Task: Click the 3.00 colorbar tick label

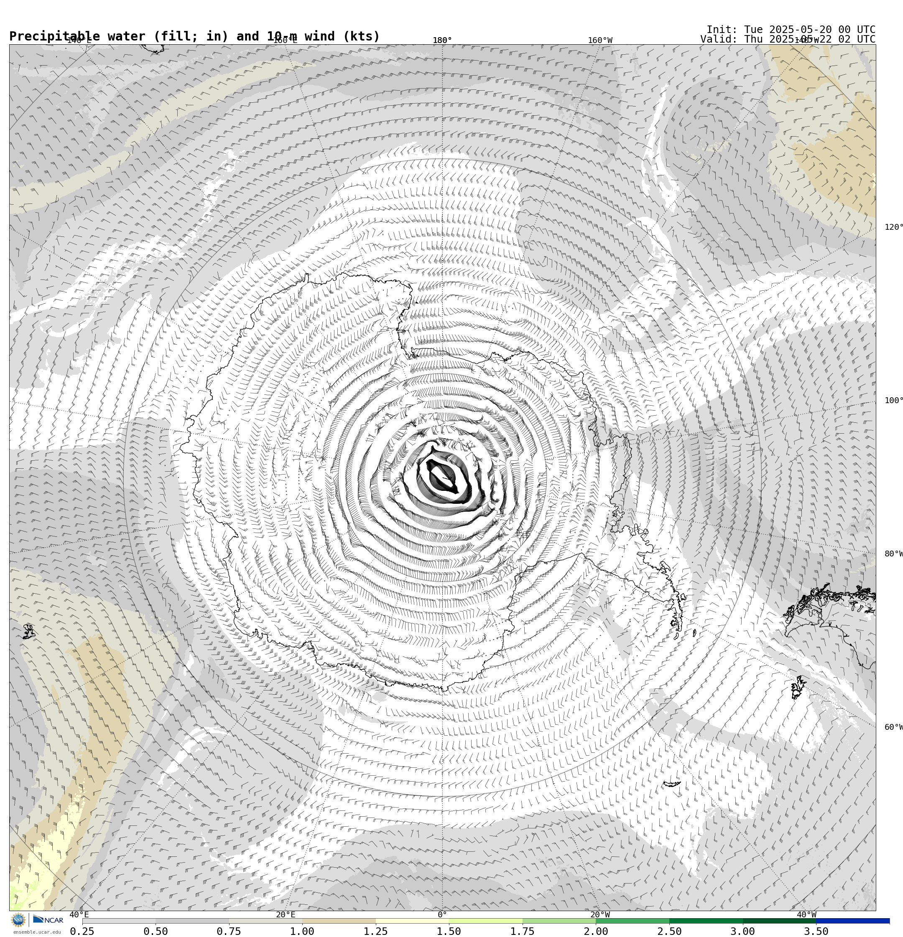Action: tap(743, 931)
